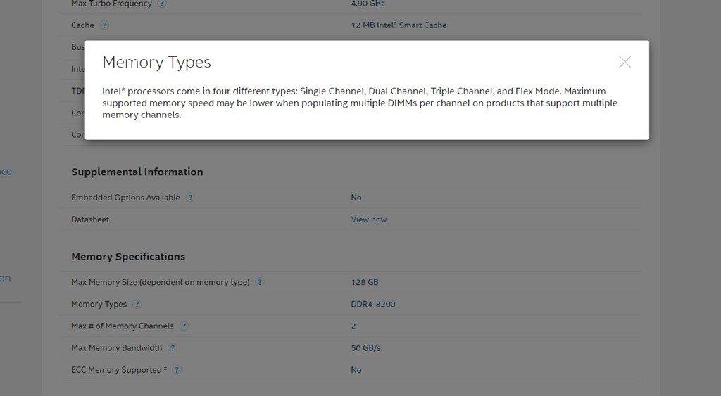Open the ECC Memory Supported help icon

pyautogui.click(x=177, y=370)
